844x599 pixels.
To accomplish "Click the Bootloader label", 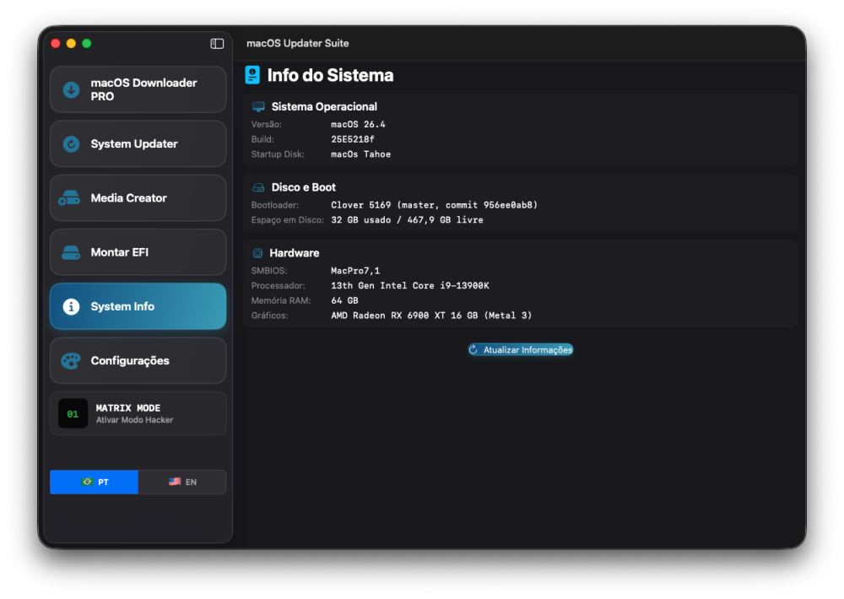I will click(x=275, y=205).
